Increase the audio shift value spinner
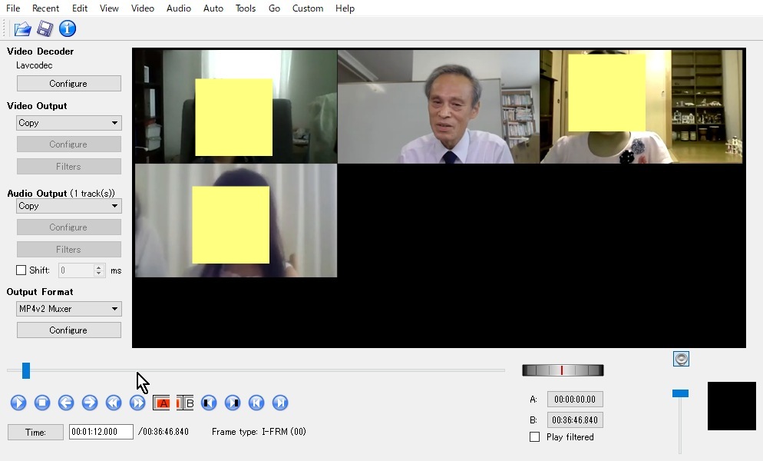 (99, 267)
